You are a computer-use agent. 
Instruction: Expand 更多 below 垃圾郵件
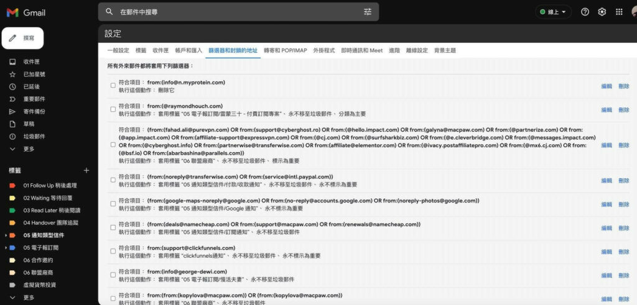click(29, 149)
